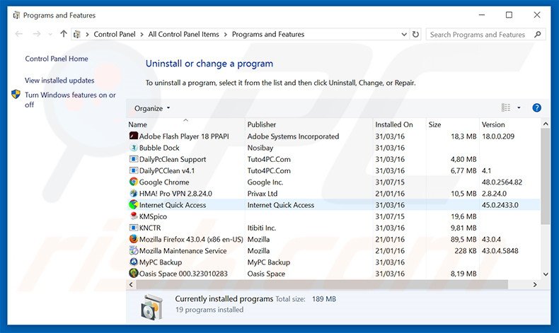Click the vertical scrollbar down arrow
559x333 pixels.
546,274
